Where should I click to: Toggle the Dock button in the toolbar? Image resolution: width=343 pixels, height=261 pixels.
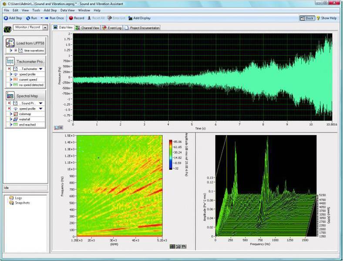click(x=307, y=18)
